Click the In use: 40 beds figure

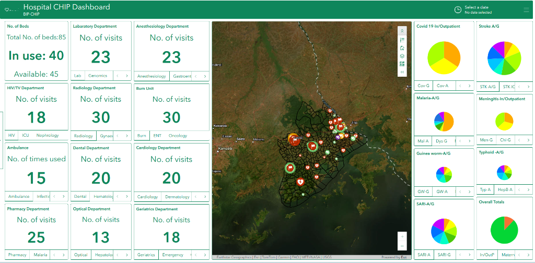pyautogui.click(x=36, y=55)
